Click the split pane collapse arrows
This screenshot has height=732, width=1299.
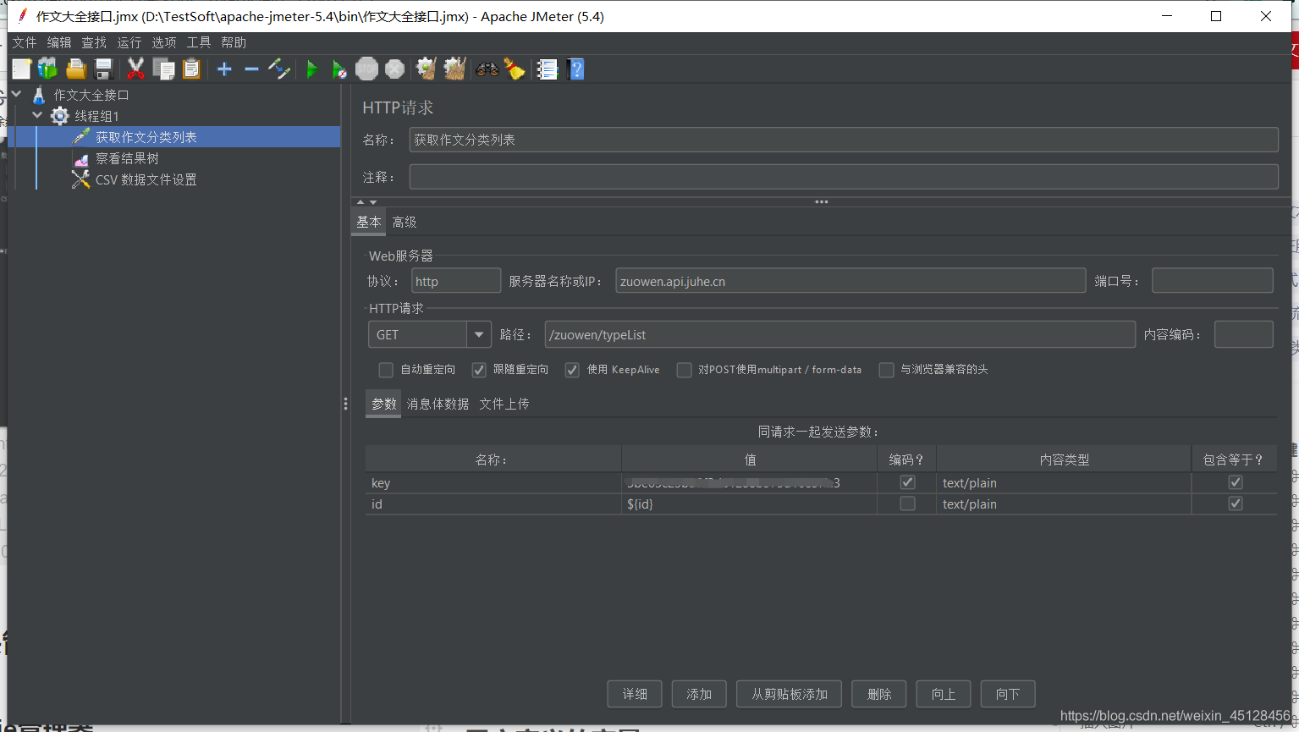(x=366, y=202)
